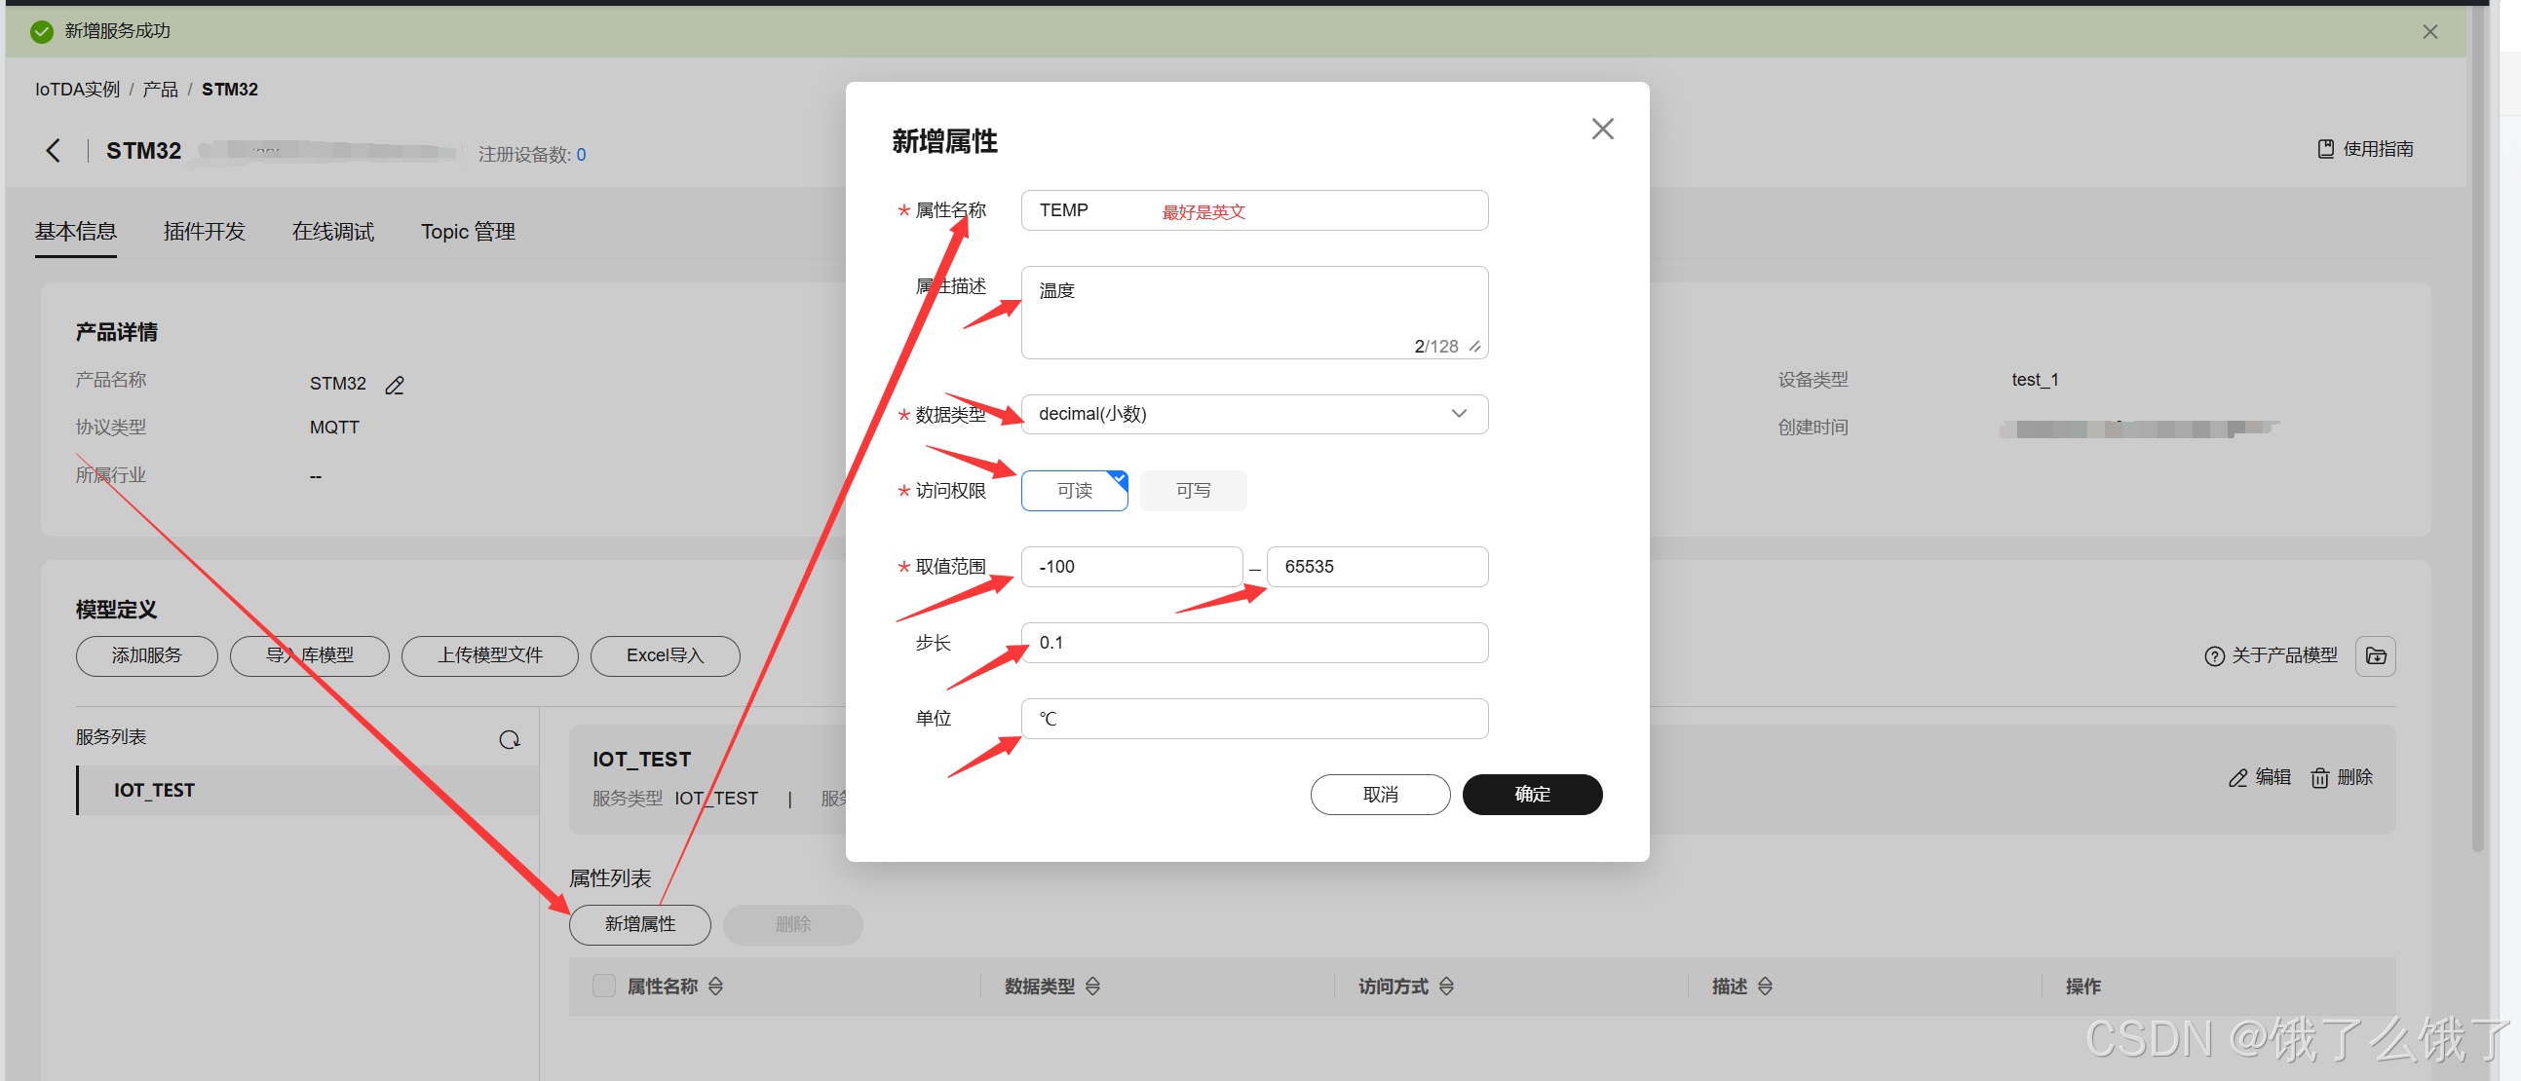The image size is (2521, 1081).
Task: Click the 取消 button in the dialog
Action: pyautogui.click(x=1380, y=795)
